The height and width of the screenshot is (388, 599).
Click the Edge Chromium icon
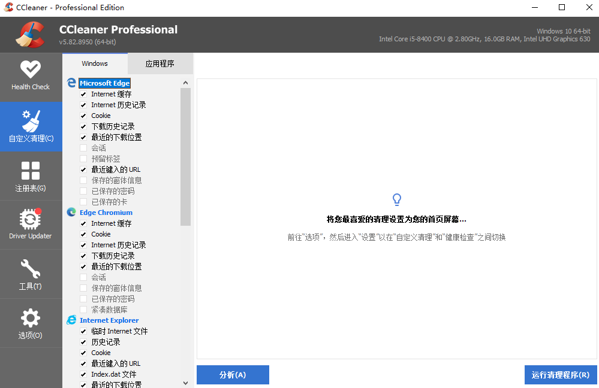[71, 212]
